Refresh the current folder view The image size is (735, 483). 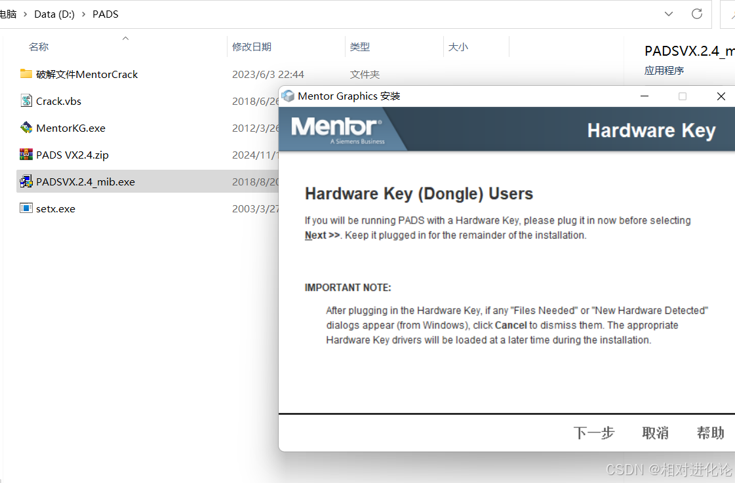[x=697, y=14]
